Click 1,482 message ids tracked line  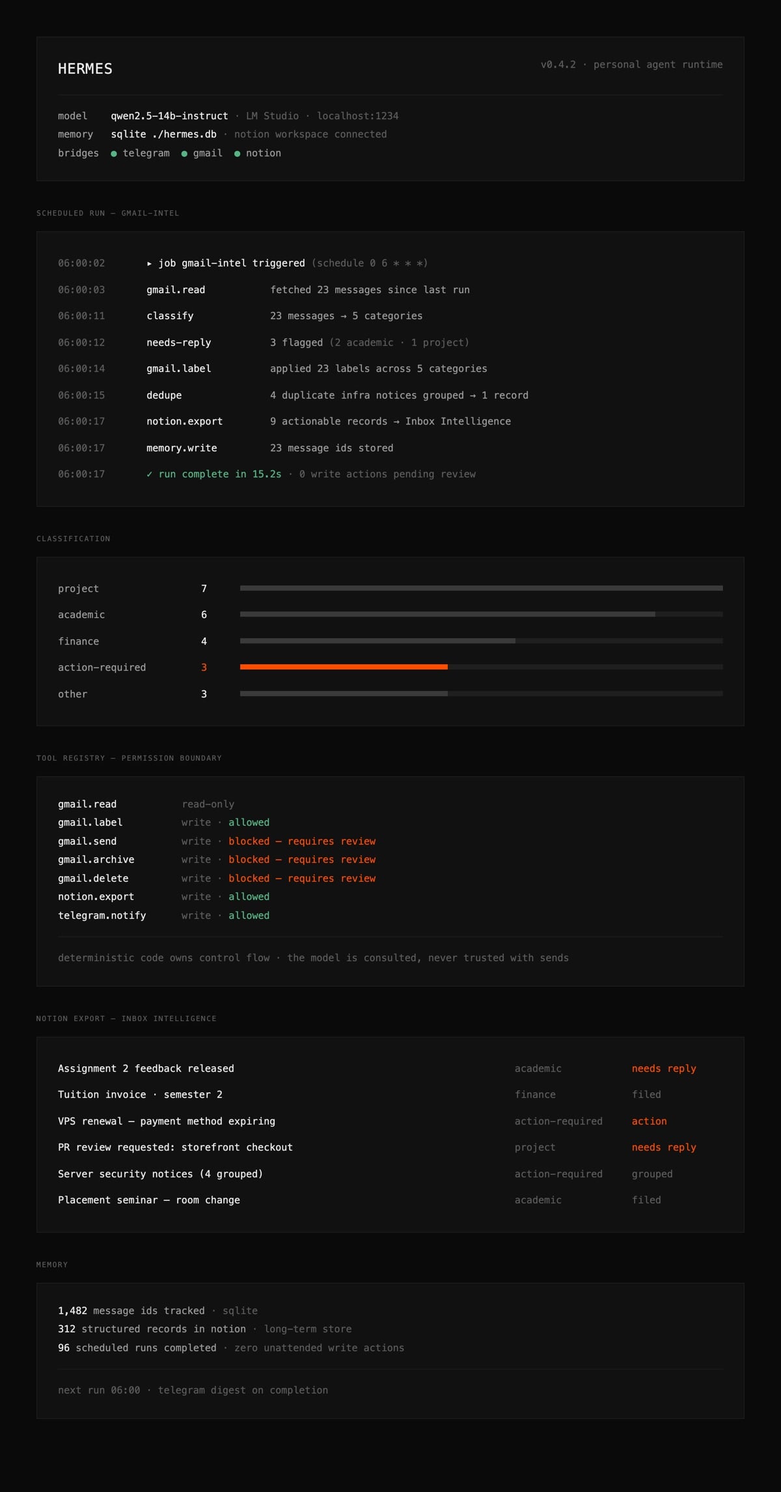point(158,1311)
